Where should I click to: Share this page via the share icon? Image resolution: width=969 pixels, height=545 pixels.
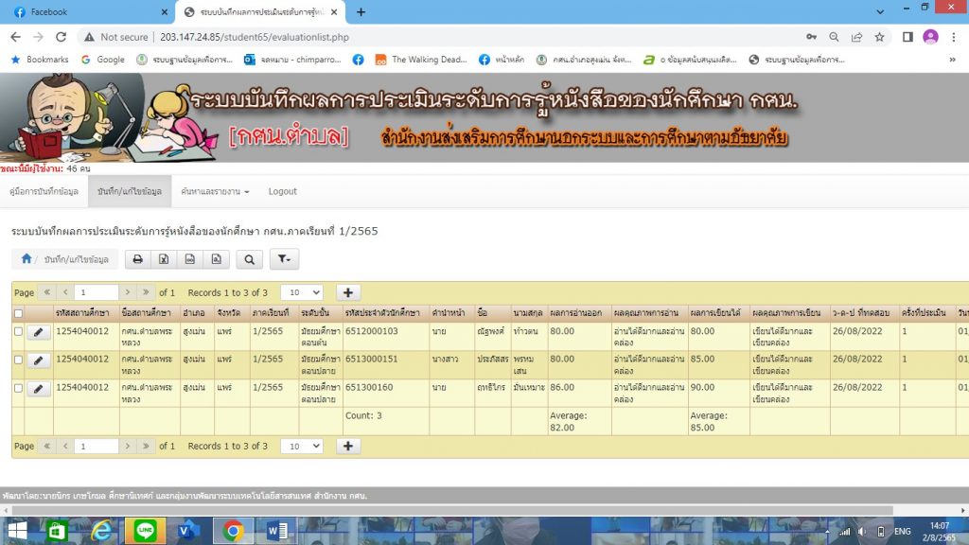pos(856,37)
